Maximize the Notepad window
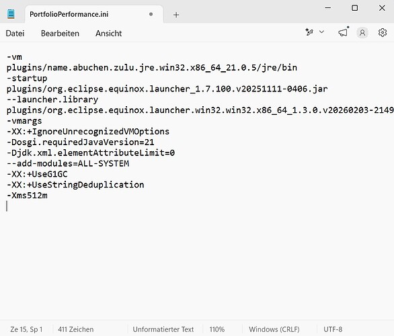394x336 pixels. [355, 8]
